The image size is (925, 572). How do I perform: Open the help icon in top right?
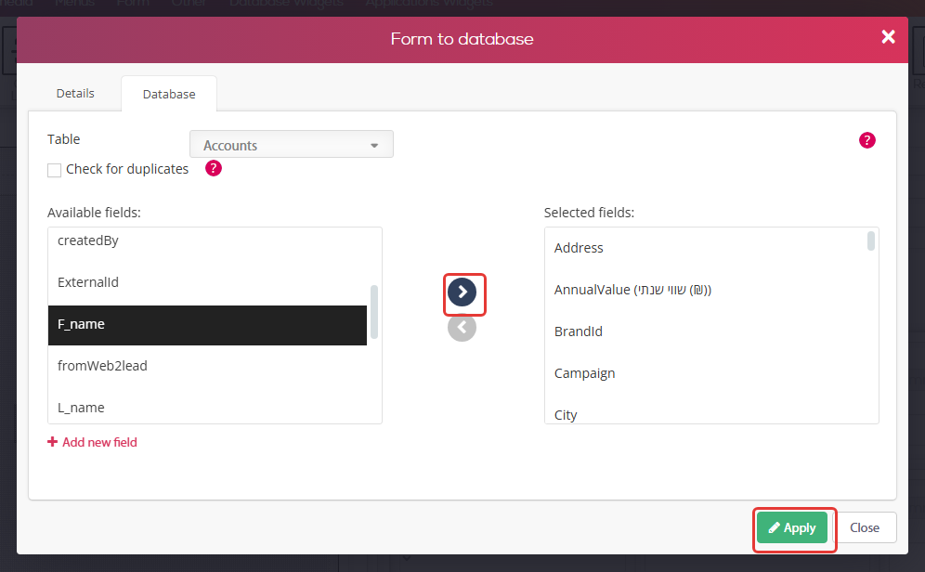[867, 140]
